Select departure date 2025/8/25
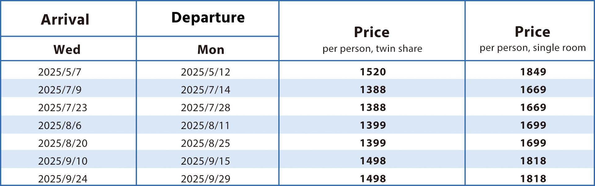 click(205, 143)
